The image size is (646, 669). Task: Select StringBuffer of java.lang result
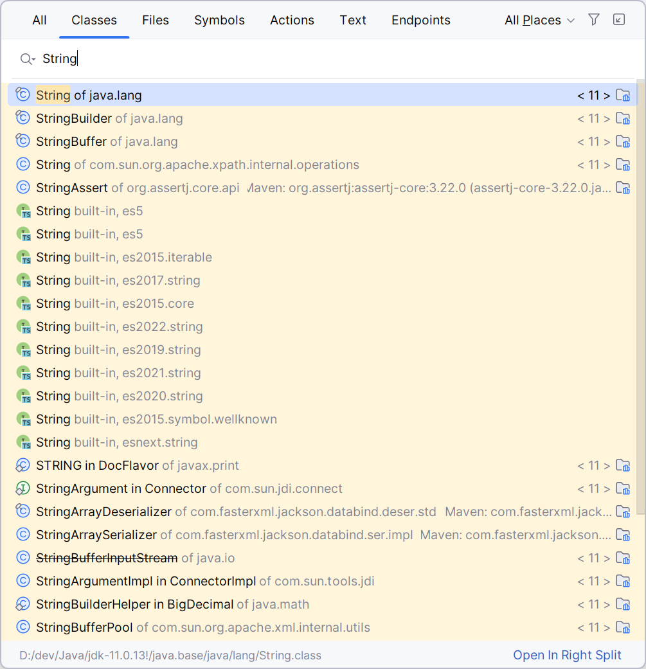click(x=323, y=141)
